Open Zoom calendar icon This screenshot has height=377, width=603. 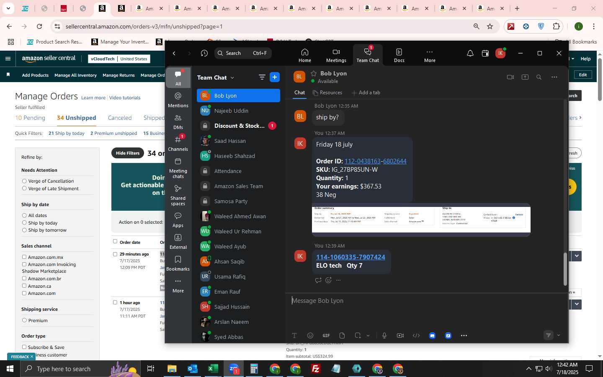coord(485,53)
